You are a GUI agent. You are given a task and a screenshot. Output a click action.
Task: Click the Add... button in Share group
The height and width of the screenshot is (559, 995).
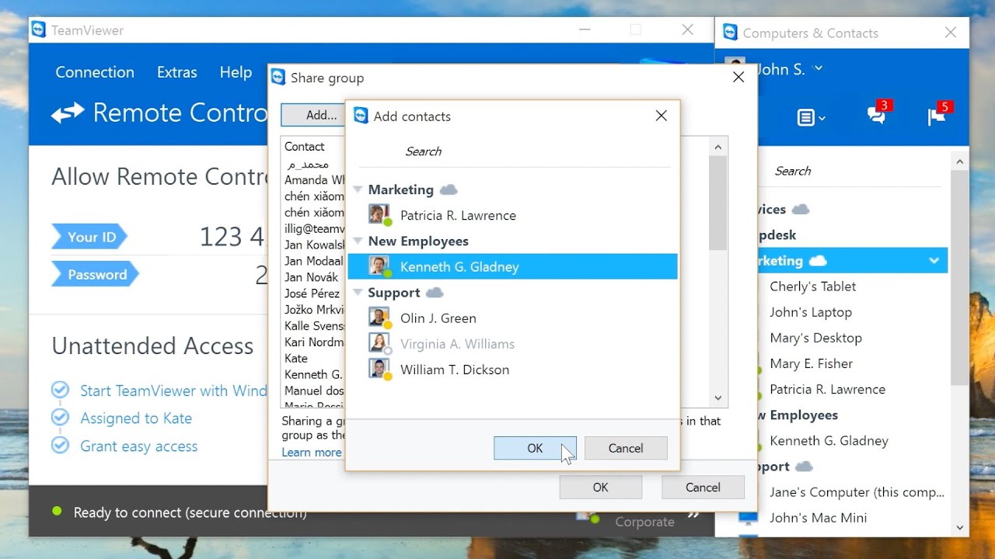click(x=314, y=115)
